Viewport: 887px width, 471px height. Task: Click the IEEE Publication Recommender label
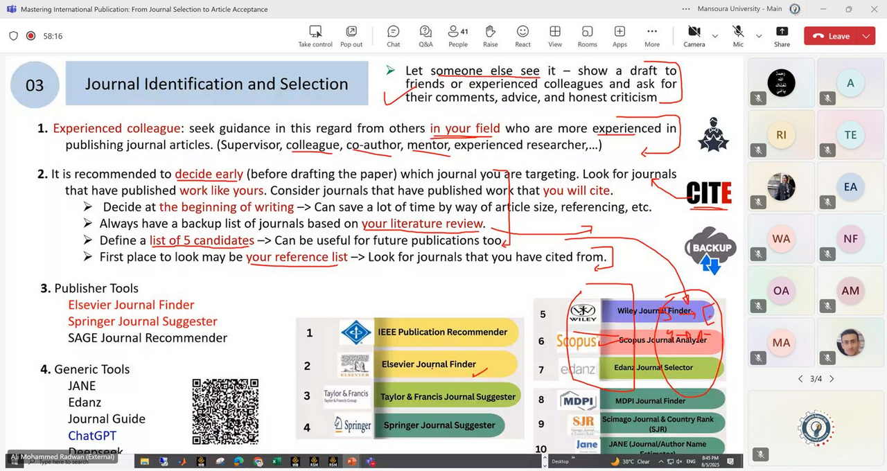click(443, 332)
